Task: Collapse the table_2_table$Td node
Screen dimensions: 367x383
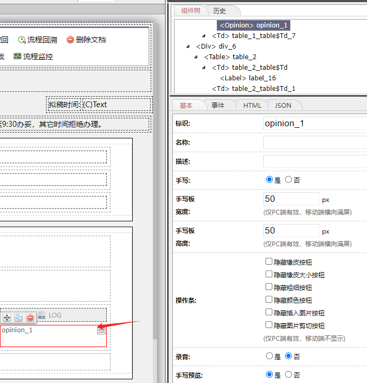Action: point(204,67)
